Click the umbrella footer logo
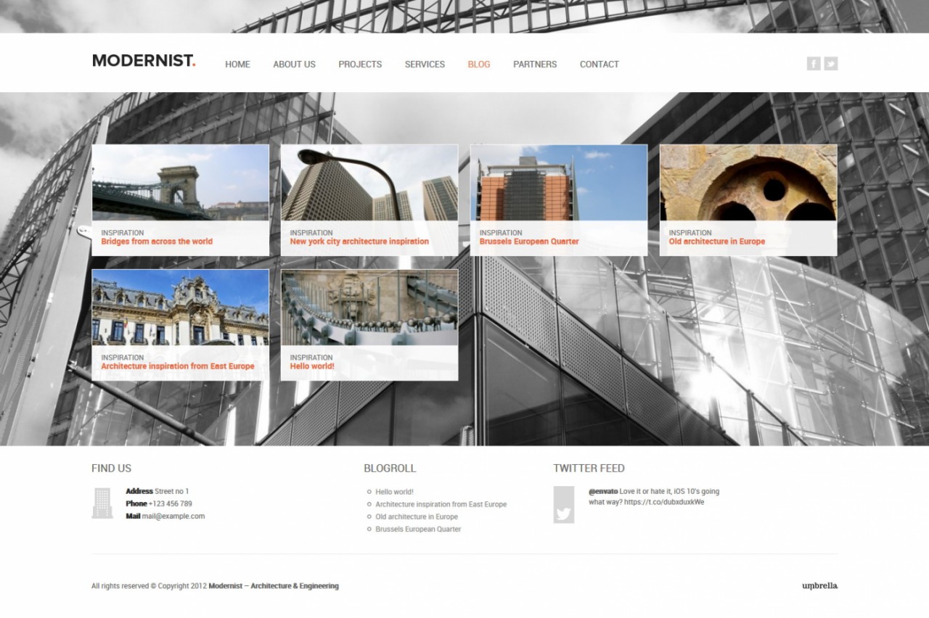Image resolution: width=929 pixels, height=618 pixels. (x=820, y=585)
